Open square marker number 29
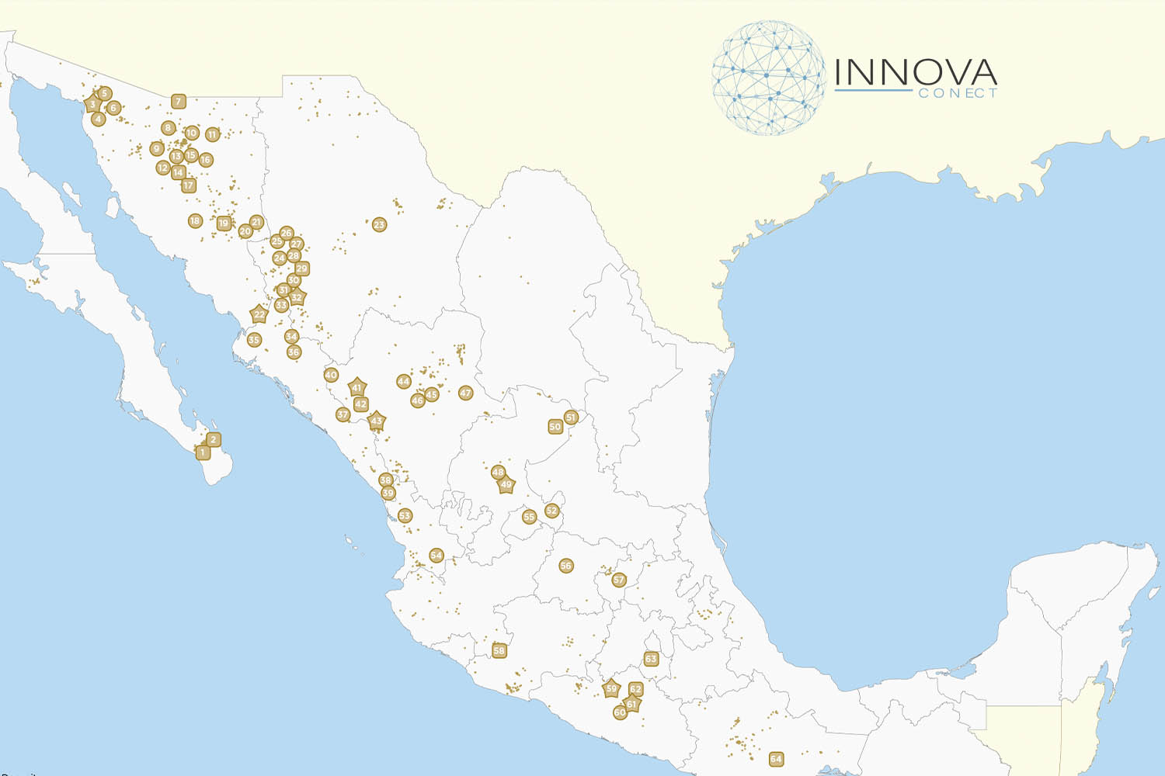 click(x=302, y=268)
